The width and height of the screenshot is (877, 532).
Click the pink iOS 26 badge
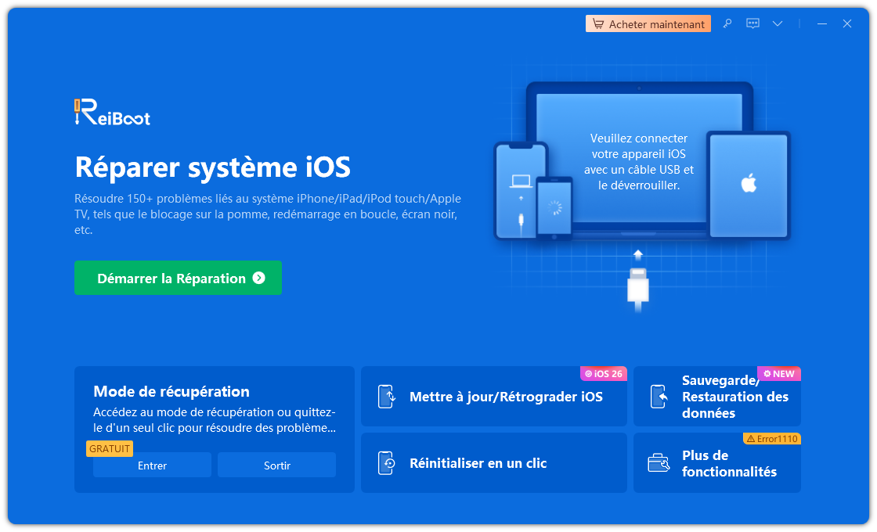pyautogui.click(x=604, y=374)
